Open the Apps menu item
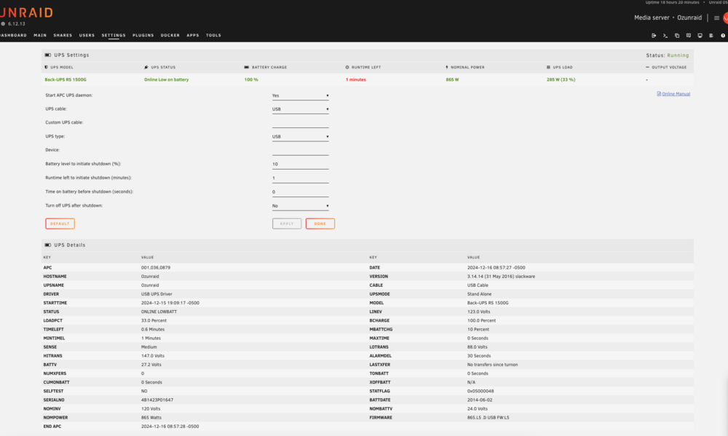The height and width of the screenshot is (436, 728). pyautogui.click(x=193, y=35)
